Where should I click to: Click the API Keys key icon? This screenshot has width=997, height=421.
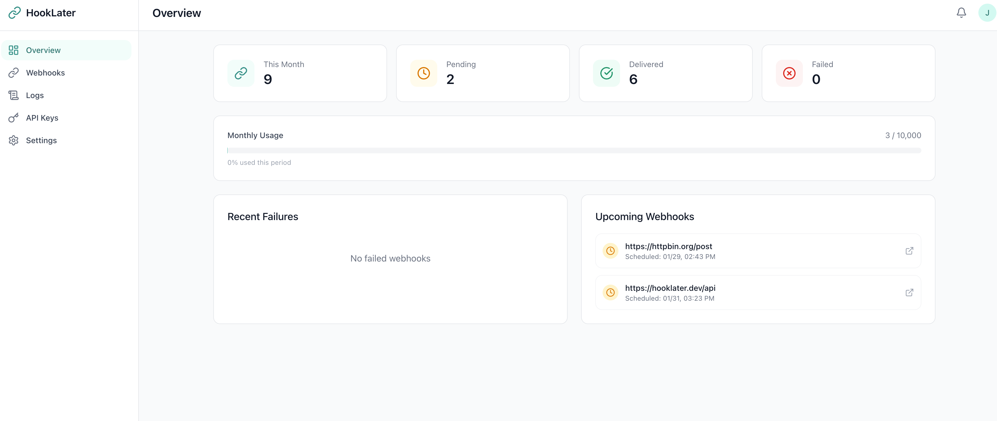[14, 118]
